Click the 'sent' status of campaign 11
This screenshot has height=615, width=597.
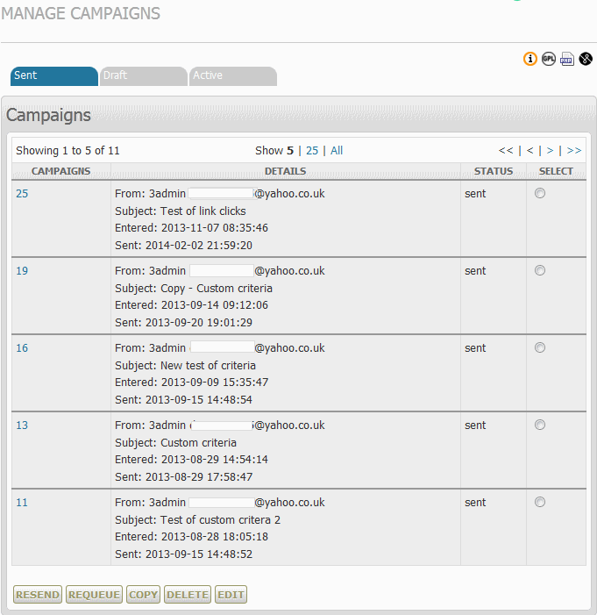tap(475, 503)
